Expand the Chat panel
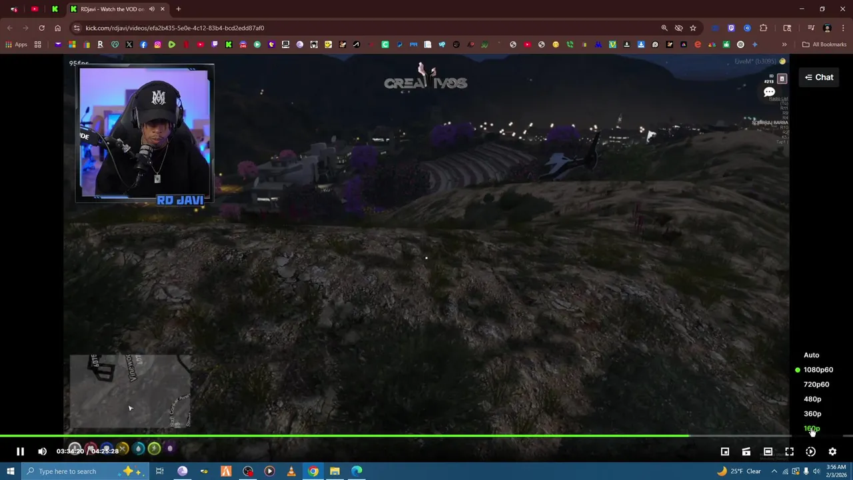 click(819, 77)
